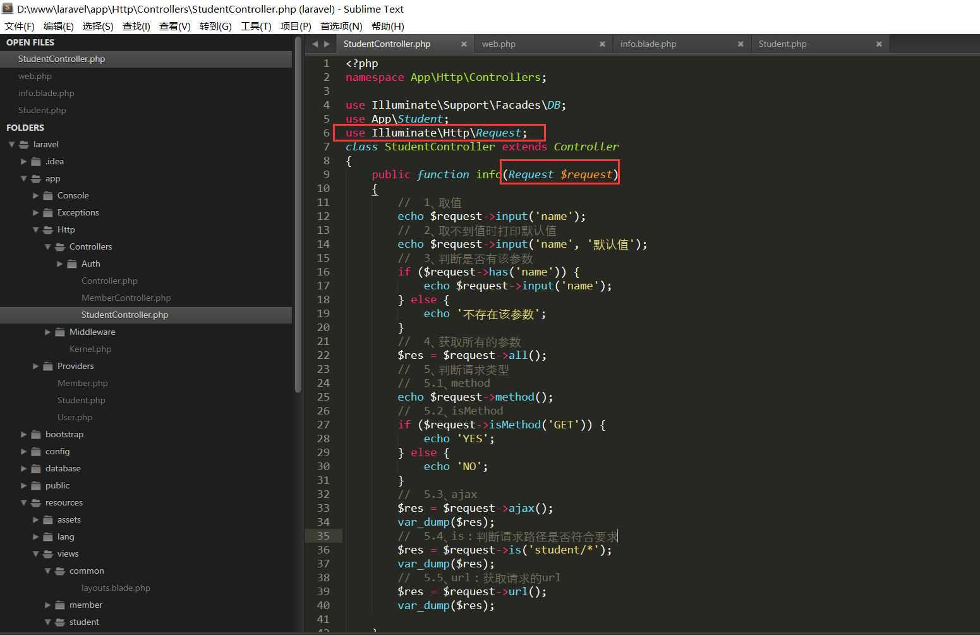Click the sidebar vertical scrollbar
The width and height of the screenshot is (980, 635).
tap(298, 215)
